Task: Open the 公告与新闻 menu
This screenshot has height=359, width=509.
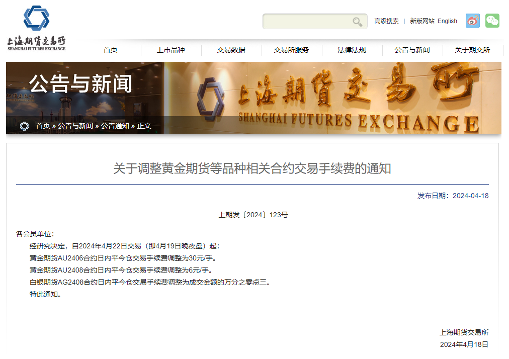Action: coord(412,50)
